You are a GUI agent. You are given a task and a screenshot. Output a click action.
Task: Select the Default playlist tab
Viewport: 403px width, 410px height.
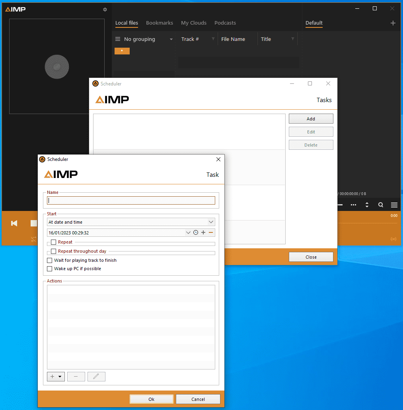[314, 23]
